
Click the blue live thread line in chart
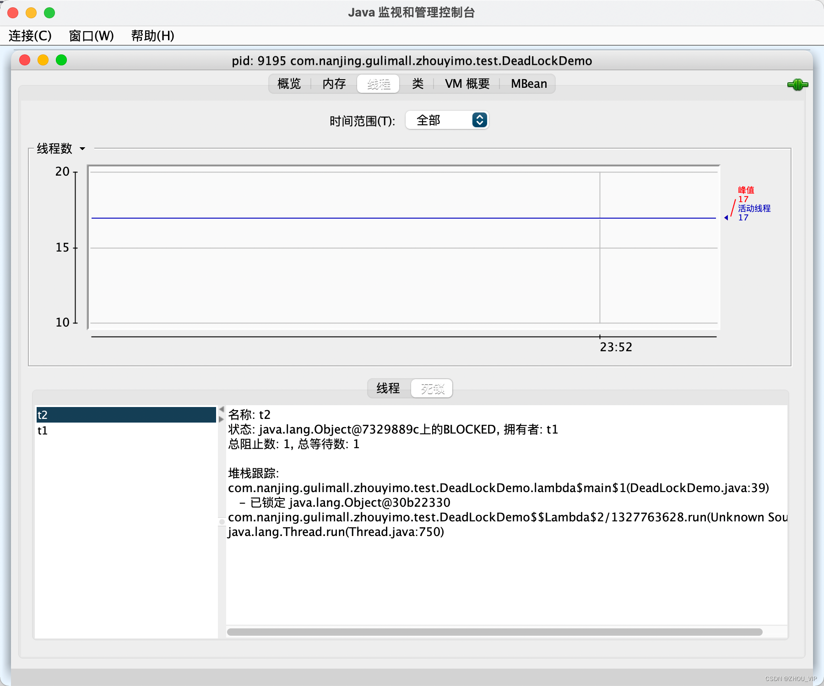pos(403,218)
